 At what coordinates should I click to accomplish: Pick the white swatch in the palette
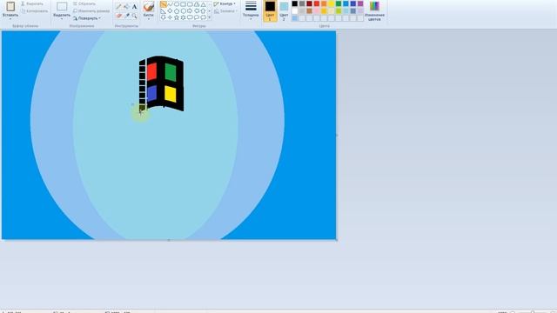pyautogui.click(x=295, y=11)
